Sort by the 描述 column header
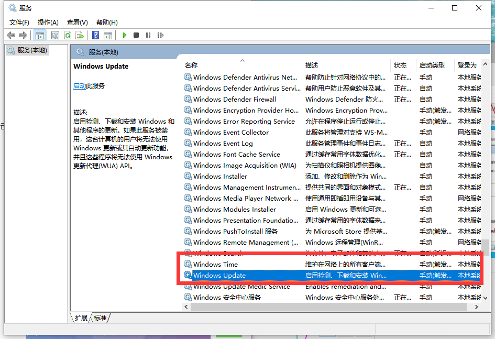Viewport: 495px width, 339px height. pos(346,65)
